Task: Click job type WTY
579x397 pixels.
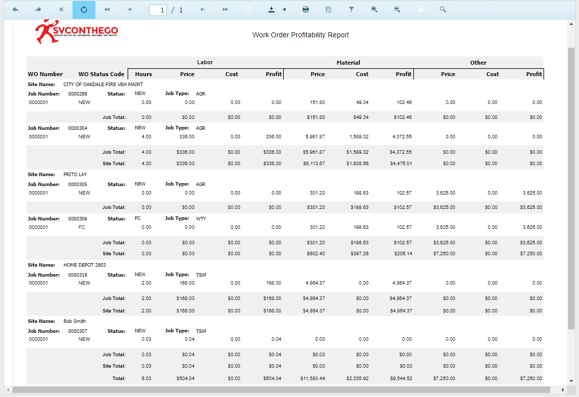Action: click(x=201, y=218)
